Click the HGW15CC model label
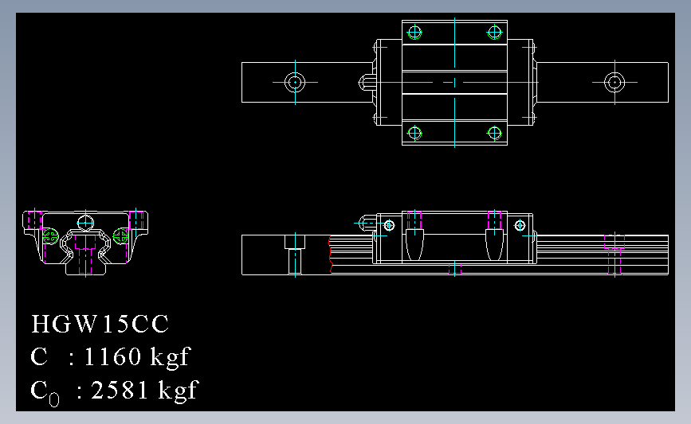This screenshot has width=691, height=424. pos(100,324)
